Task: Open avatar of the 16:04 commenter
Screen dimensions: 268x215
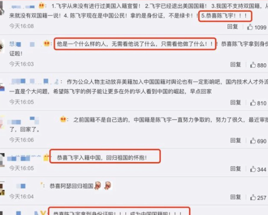Action: point(2,189)
